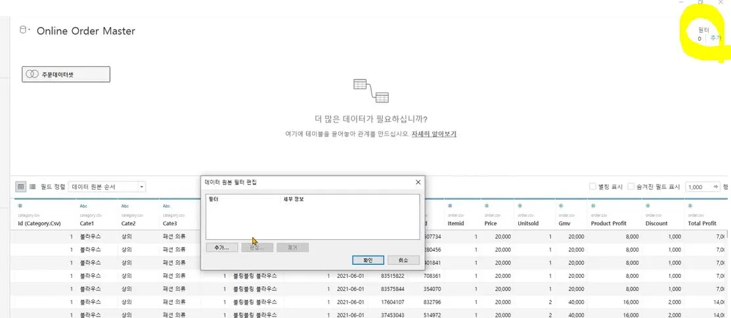Image resolution: width=731 pixels, height=318 pixels.
Task: Click Abc type icon above Cate3
Action: coord(167,206)
